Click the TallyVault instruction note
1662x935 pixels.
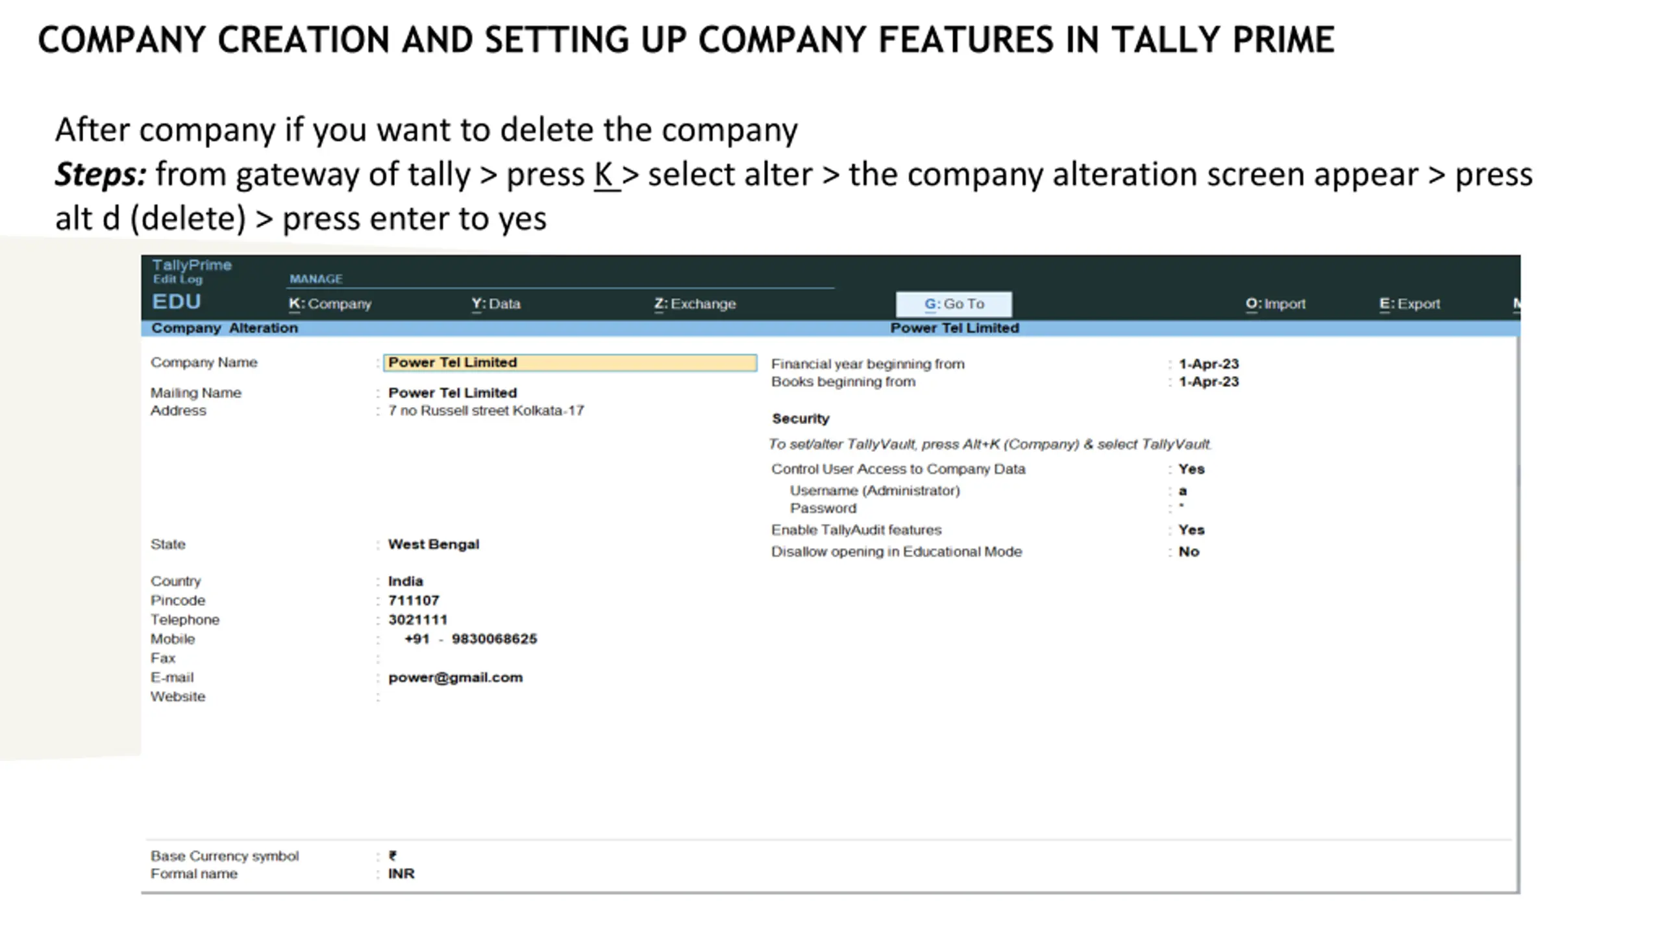(990, 444)
